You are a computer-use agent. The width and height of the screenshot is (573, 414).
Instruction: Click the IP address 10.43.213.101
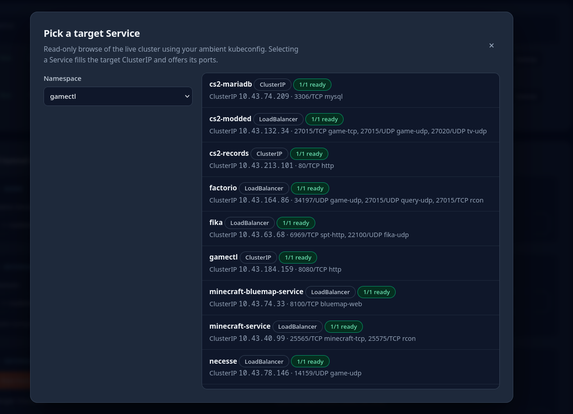[266, 165]
